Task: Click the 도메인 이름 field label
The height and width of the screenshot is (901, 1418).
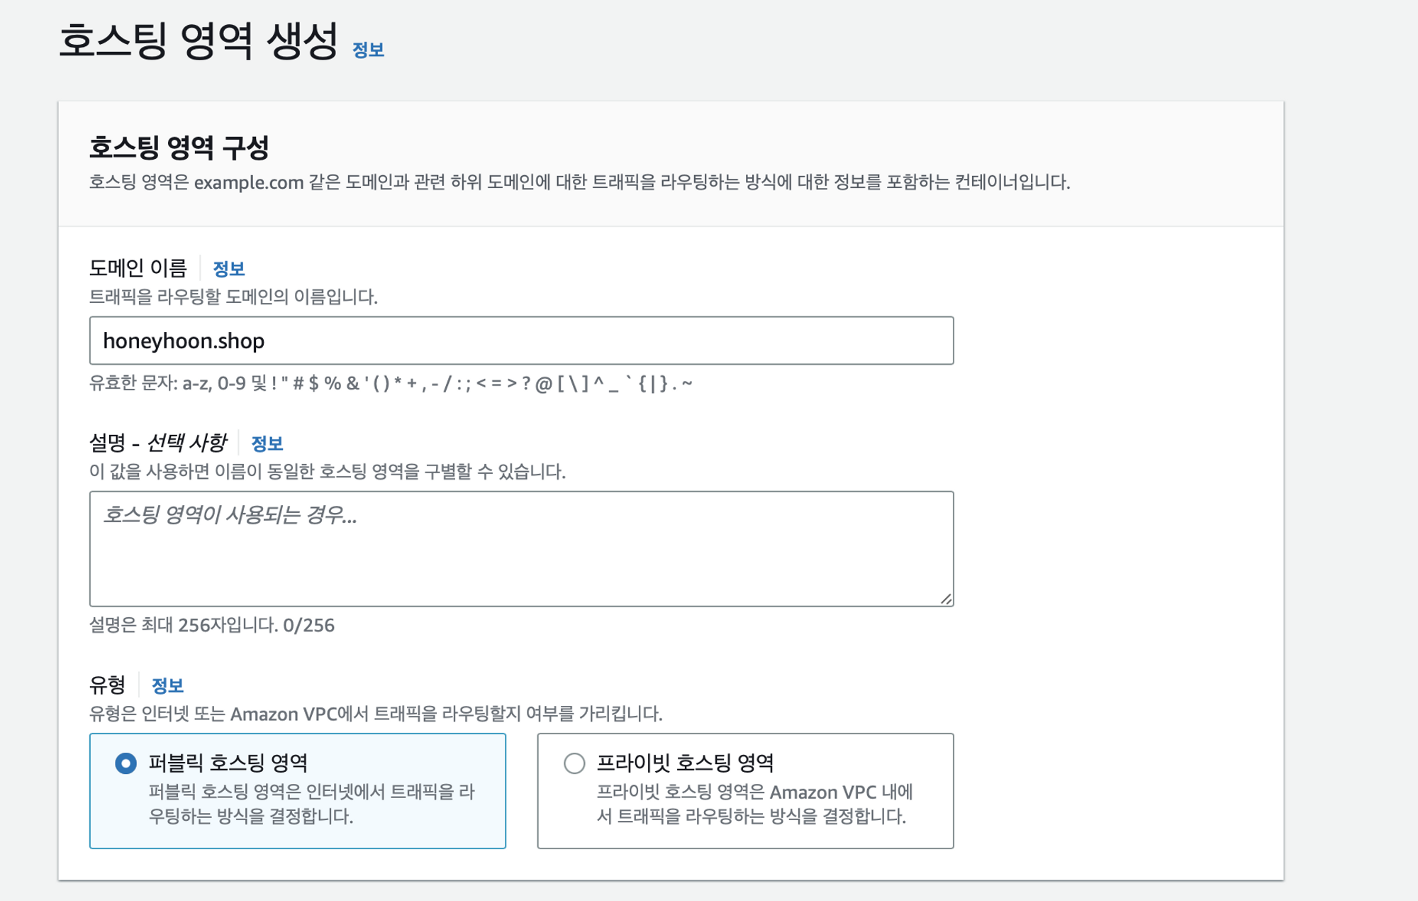Action: [138, 268]
